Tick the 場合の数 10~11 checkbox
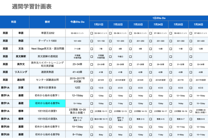The height and width of the screenshot is (138, 208). (92, 119)
